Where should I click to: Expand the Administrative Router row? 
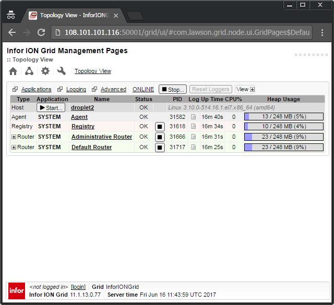[x=14, y=137]
